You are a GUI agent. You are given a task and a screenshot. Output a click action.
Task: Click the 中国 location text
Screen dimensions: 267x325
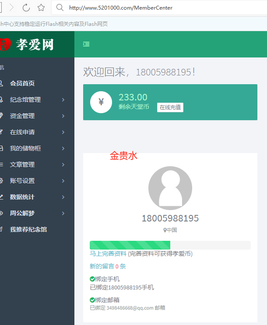tap(172, 230)
